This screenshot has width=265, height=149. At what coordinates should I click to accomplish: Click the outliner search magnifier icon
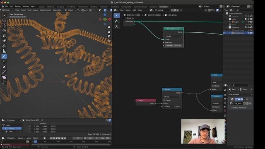pos(237,10)
